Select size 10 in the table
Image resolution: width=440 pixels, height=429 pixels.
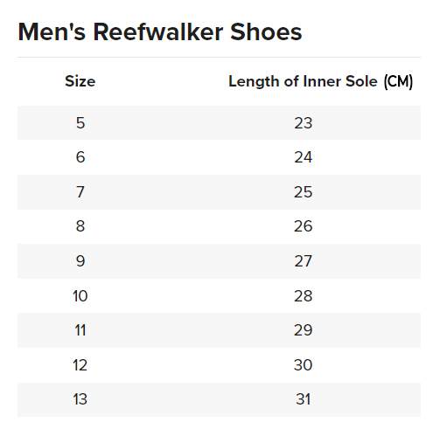80,296
